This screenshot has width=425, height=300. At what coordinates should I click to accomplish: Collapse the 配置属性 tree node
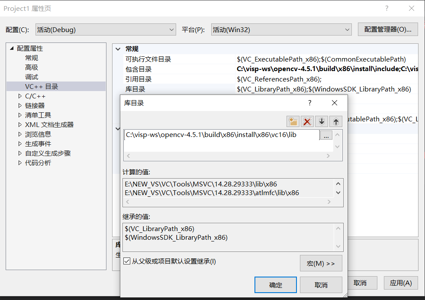click(12, 48)
